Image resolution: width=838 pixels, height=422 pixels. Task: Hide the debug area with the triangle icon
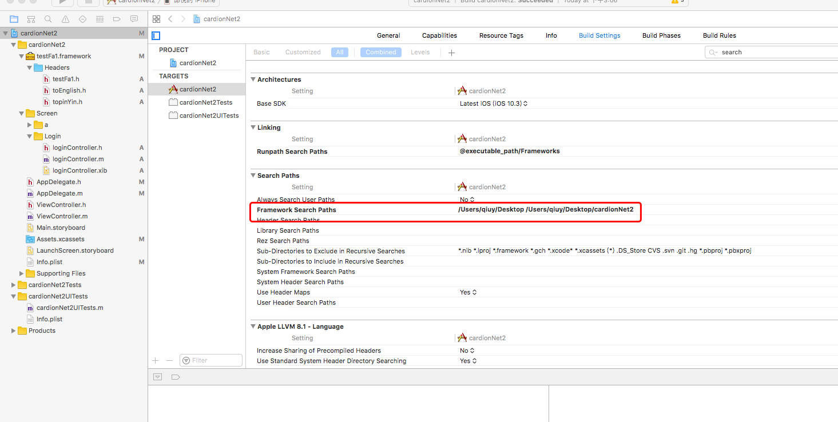[158, 377]
